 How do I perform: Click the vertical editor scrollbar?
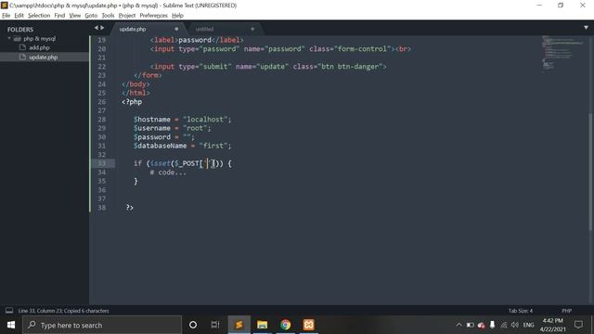pyautogui.click(x=590, y=171)
